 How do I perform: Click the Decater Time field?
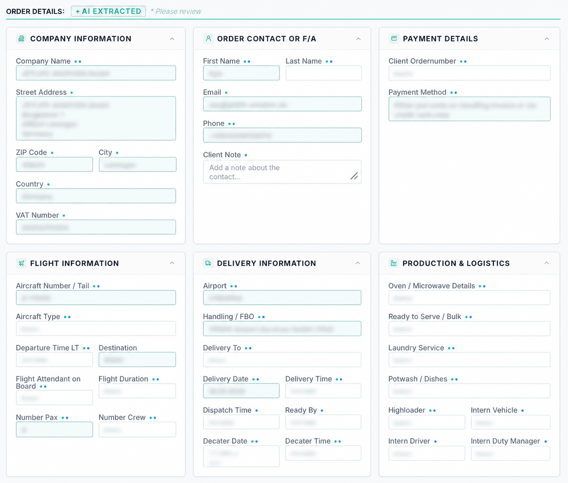(x=323, y=453)
